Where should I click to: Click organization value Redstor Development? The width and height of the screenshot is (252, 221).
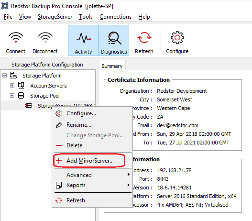(x=182, y=91)
